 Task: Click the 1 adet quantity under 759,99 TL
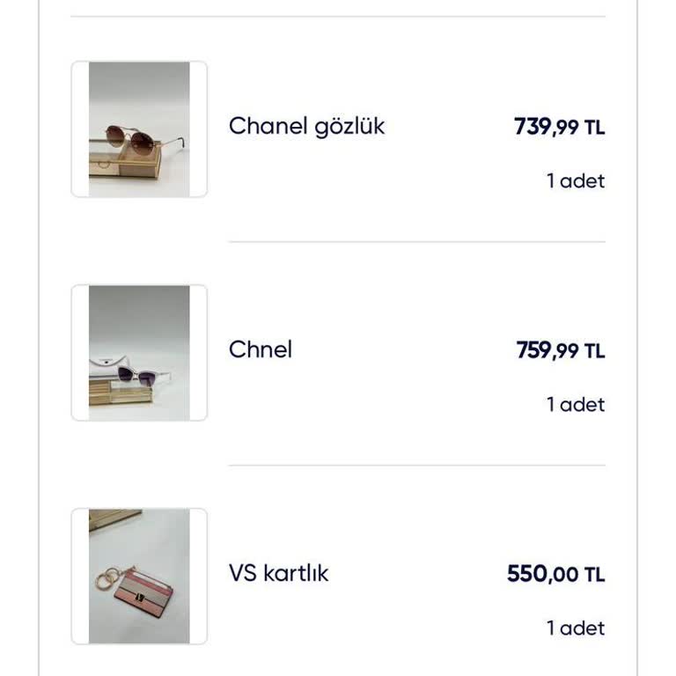coord(575,405)
